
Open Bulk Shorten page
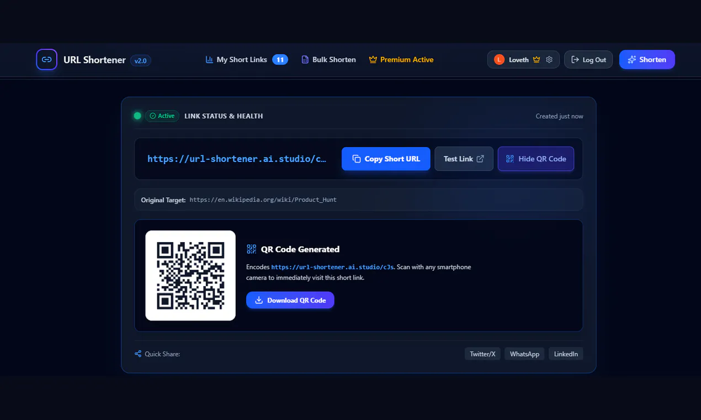[328, 60]
